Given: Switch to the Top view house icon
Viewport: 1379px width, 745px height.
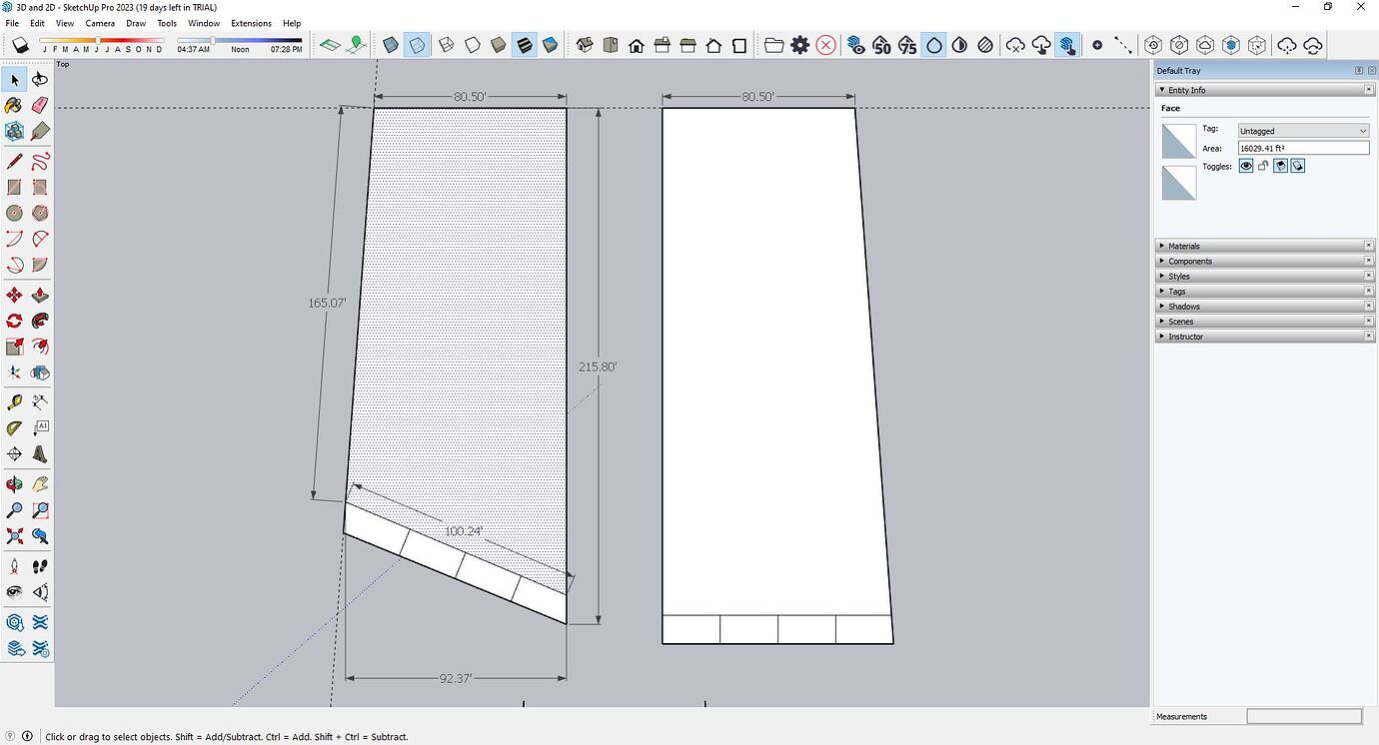Looking at the screenshot, I should pos(611,45).
